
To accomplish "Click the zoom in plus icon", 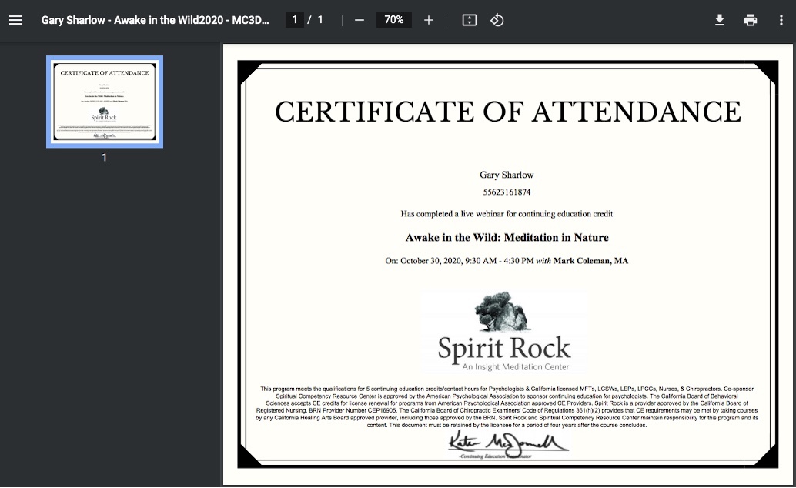I will coord(429,20).
